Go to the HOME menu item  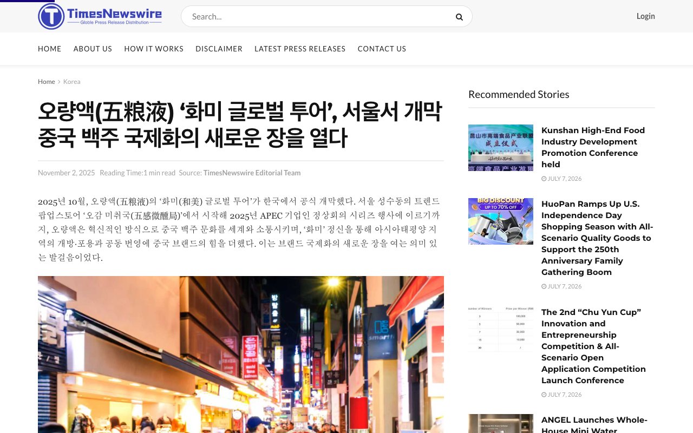[x=50, y=49]
